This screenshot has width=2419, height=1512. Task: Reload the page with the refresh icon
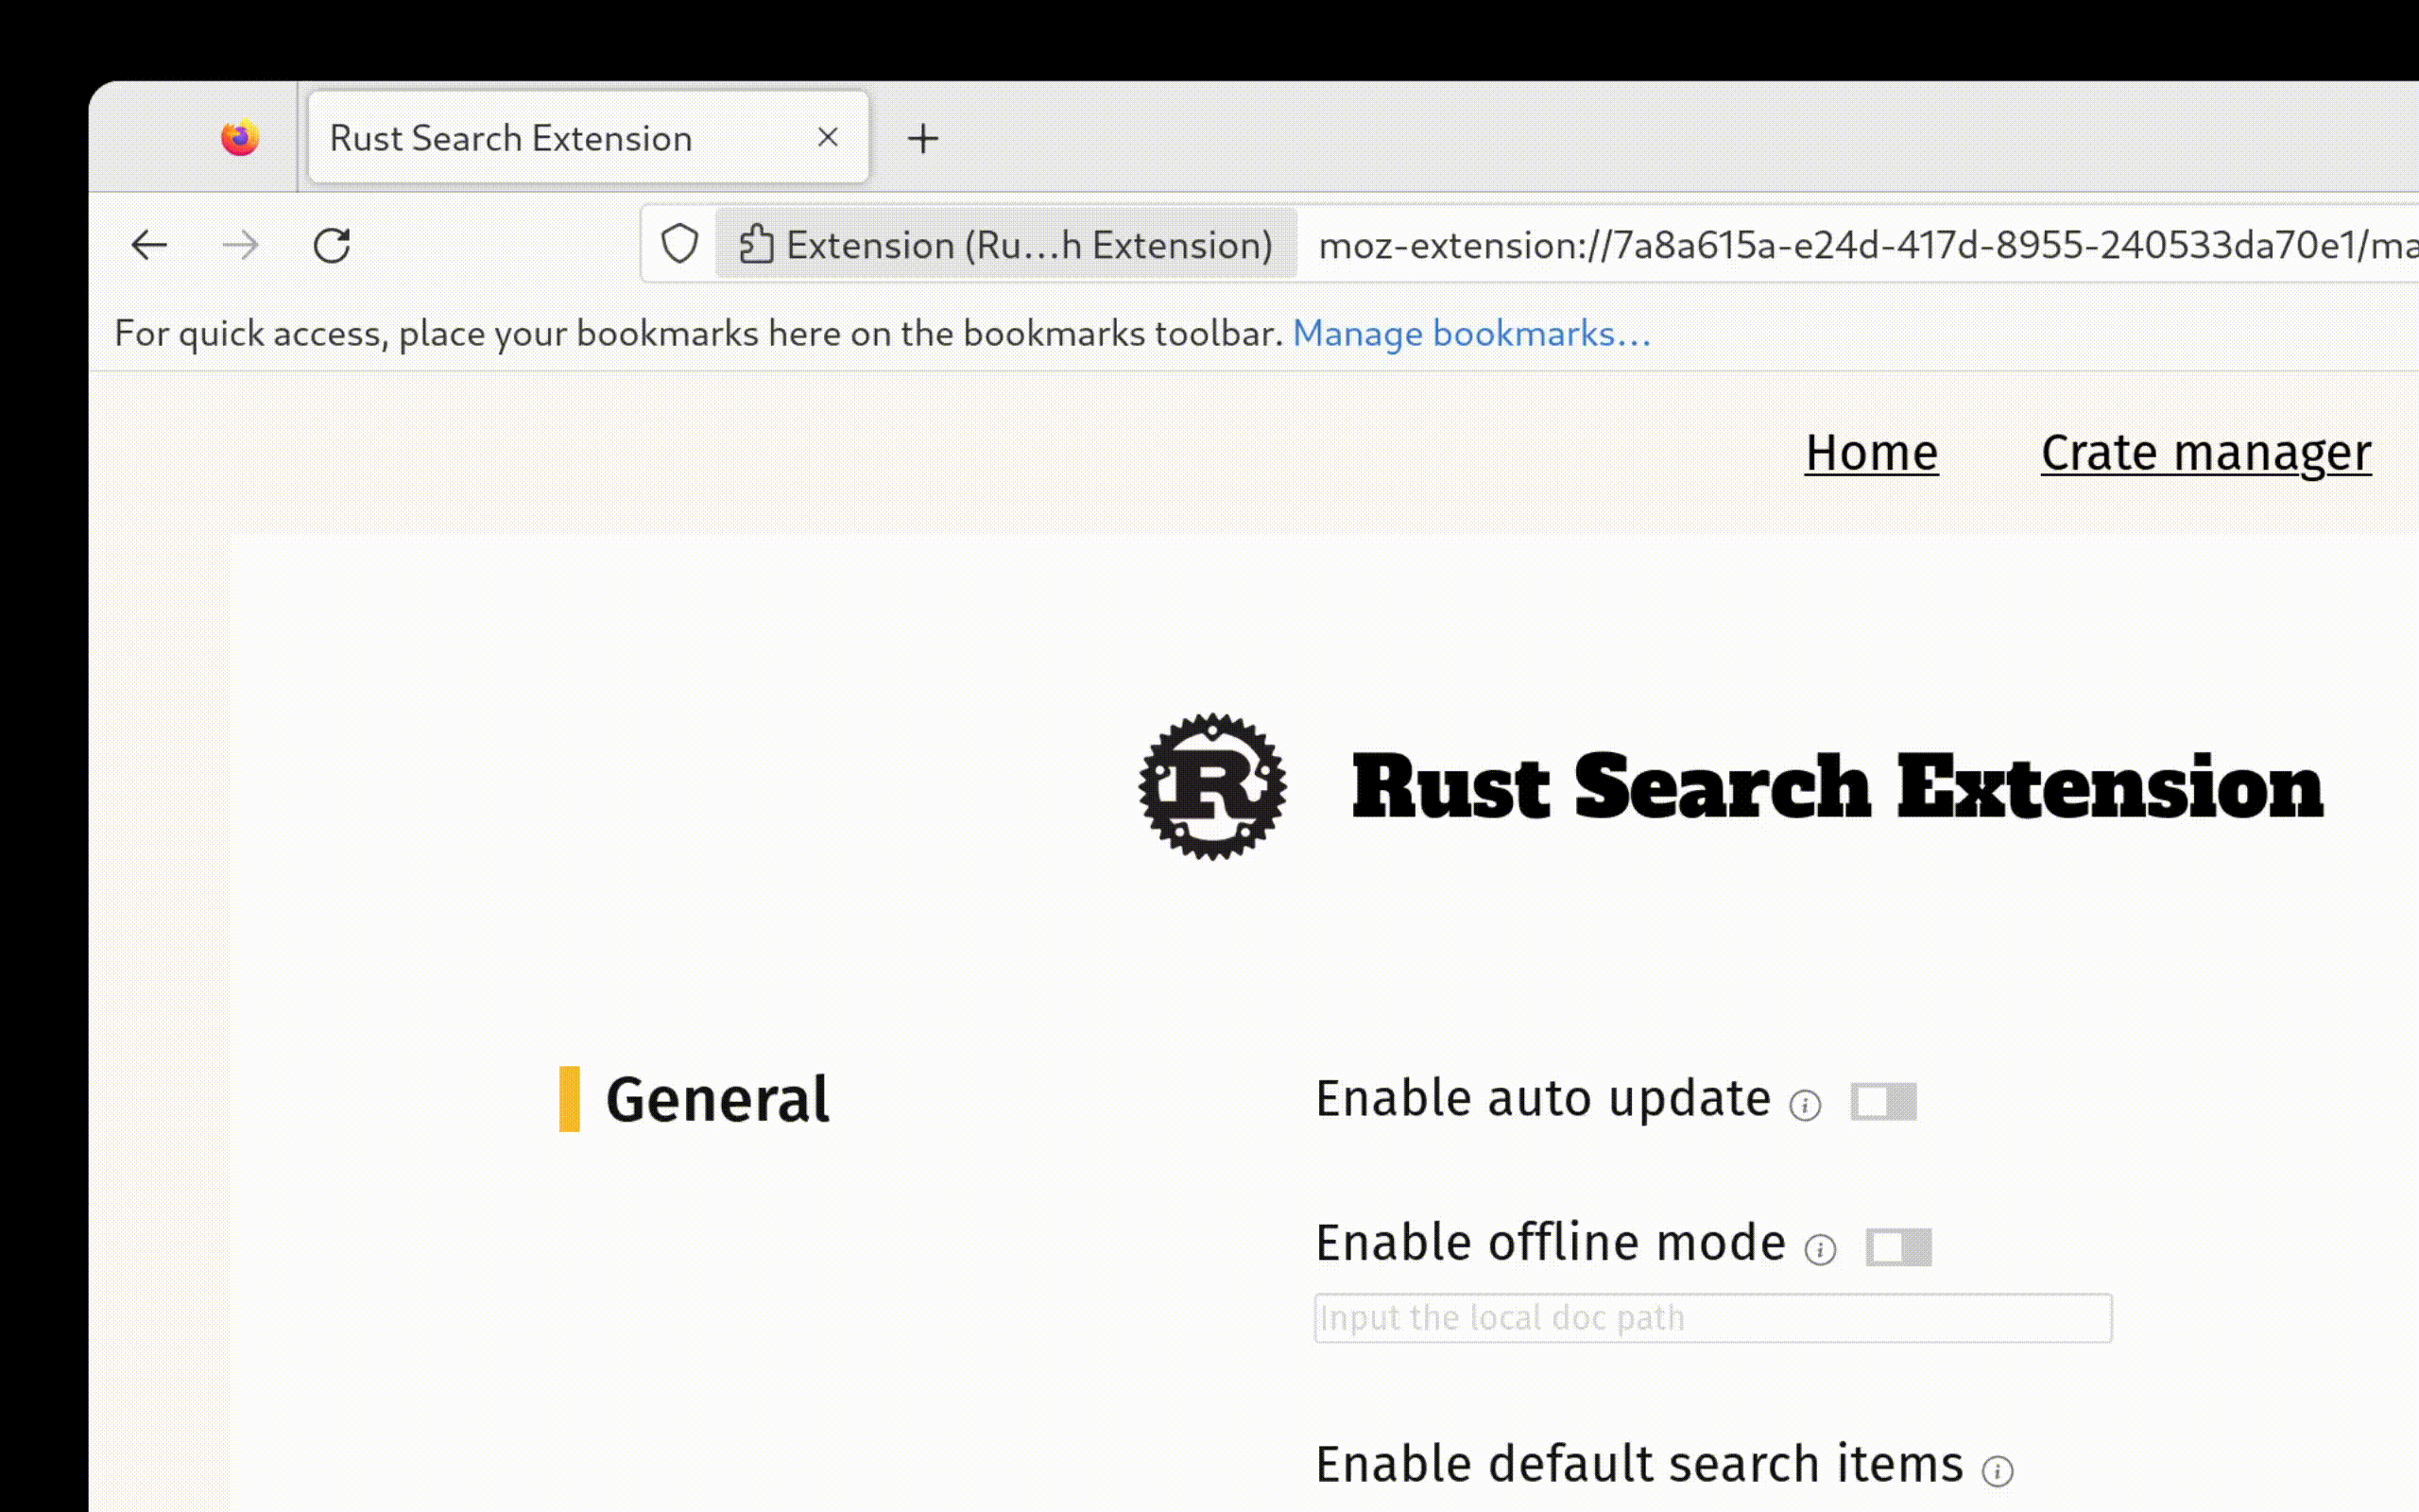pos(332,245)
